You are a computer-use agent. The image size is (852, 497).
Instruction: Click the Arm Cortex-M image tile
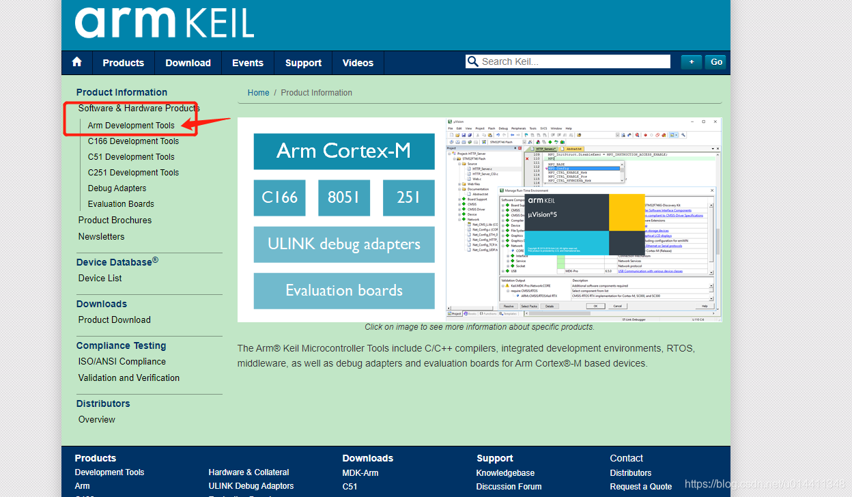[344, 152]
